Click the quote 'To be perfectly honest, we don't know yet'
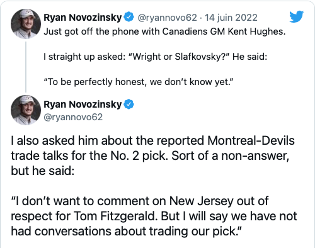 (139, 82)
